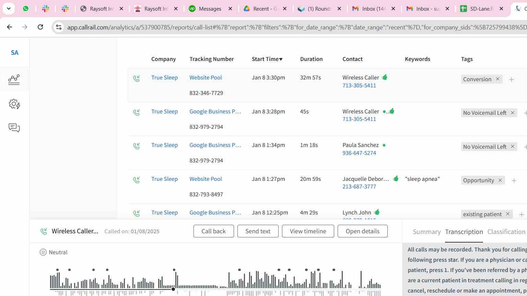Switch to the SD-Lane spreadsheet tab
The image size is (527, 296).
click(482, 9)
